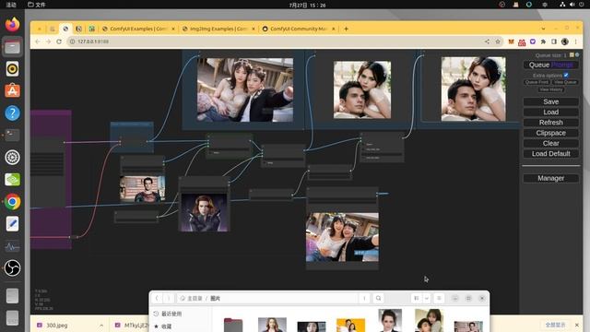The width and height of the screenshot is (590, 332).
Task: Click the first output image of couple on bench
Action: (245, 89)
